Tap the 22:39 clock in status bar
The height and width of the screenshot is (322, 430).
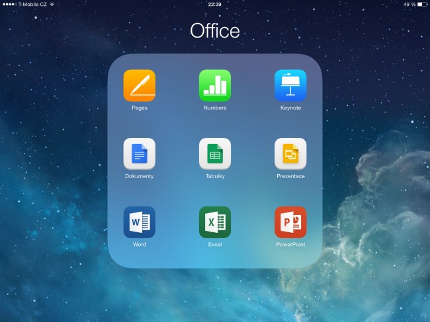215,5
